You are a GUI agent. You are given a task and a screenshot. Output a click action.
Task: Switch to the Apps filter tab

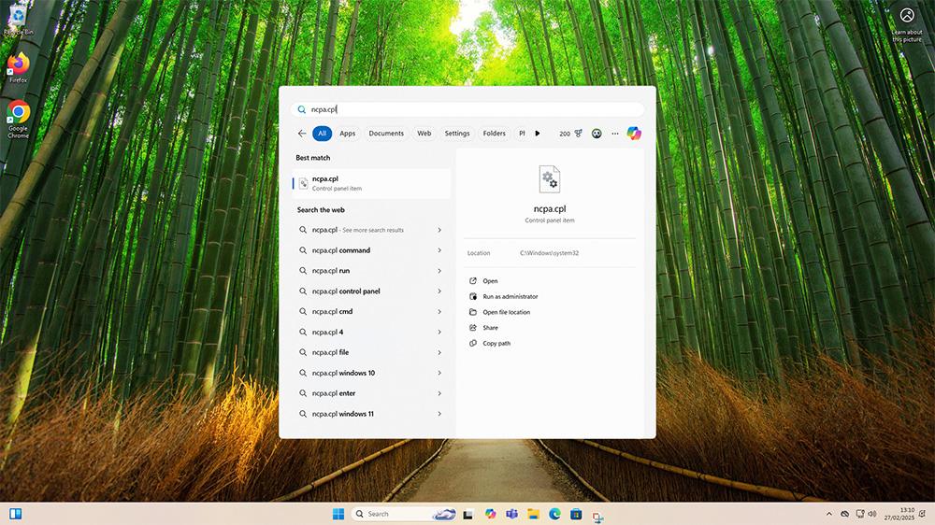[x=348, y=134]
